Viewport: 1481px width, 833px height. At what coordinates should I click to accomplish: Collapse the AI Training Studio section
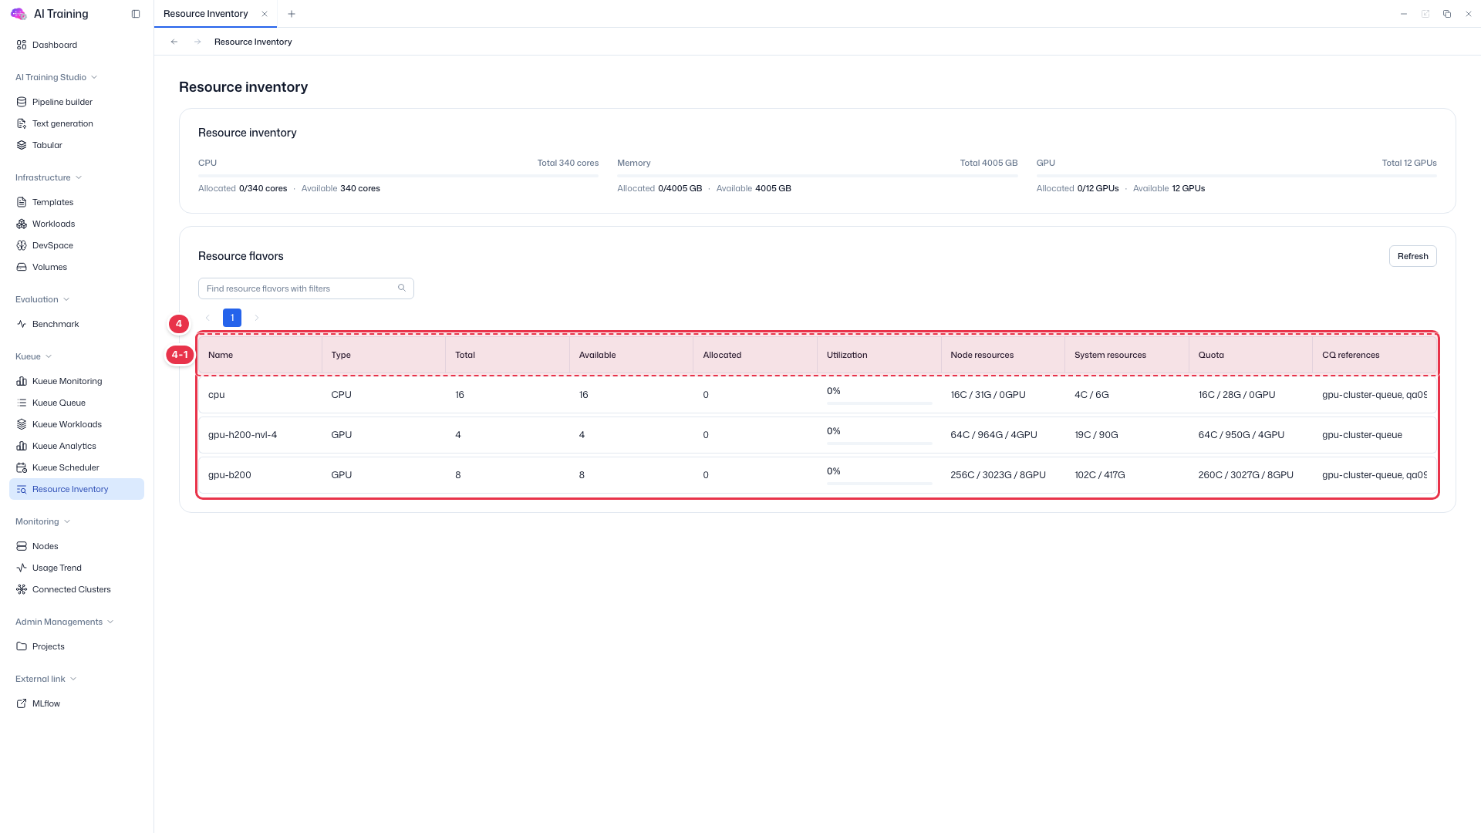[x=56, y=77]
